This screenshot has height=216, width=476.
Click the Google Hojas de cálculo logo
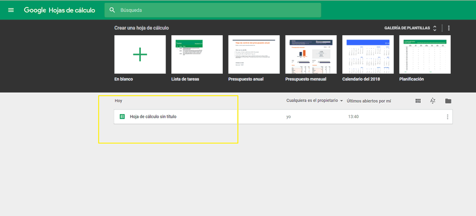pyautogui.click(x=59, y=10)
